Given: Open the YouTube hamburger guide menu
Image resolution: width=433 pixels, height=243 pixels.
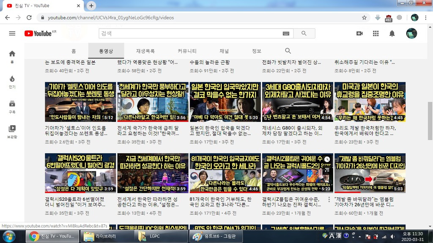Looking at the screenshot, I should click(x=12, y=34).
